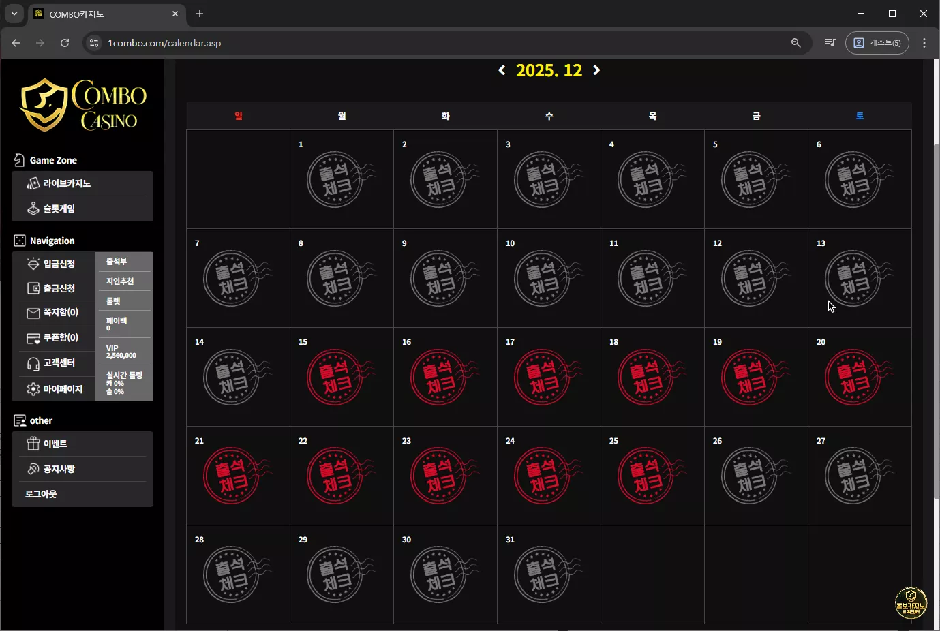Select the 지인추천 referral submenu item
Image resolution: width=940 pixels, height=631 pixels.
(x=124, y=281)
